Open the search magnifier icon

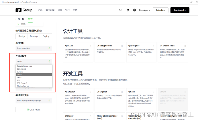tap(121, 10)
